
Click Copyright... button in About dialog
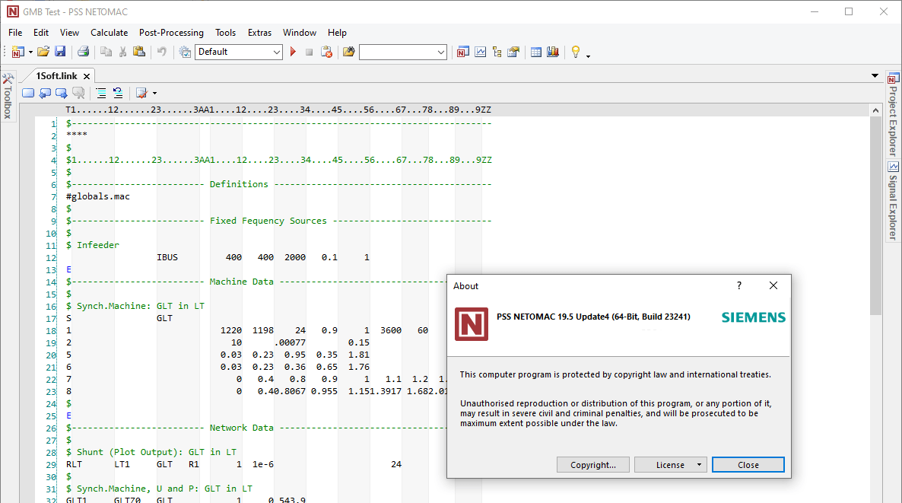pos(593,465)
